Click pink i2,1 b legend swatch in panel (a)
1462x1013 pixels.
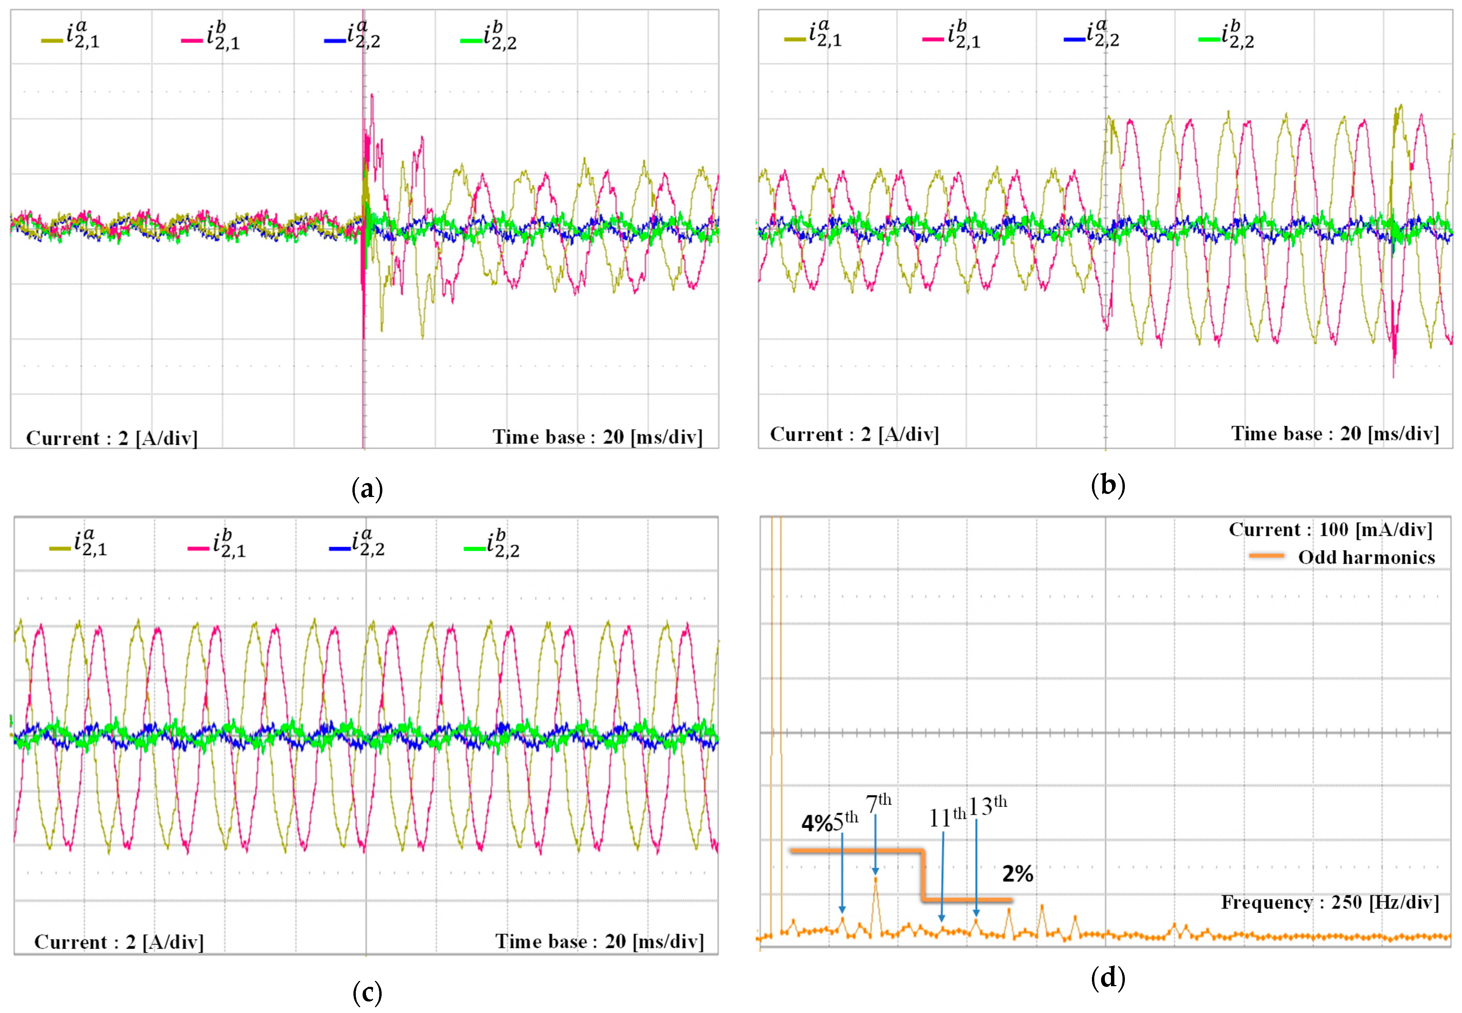tap(192, 41)
